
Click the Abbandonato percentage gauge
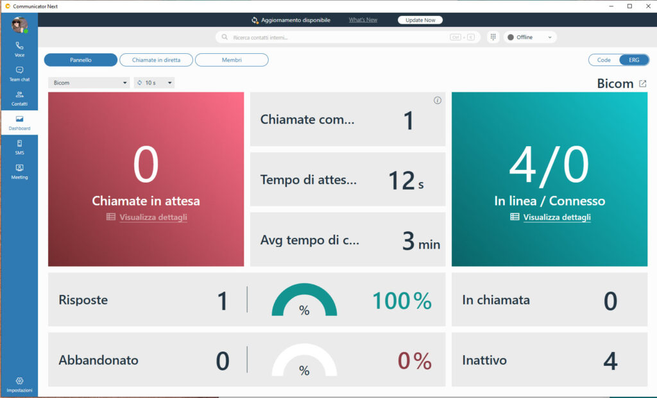(x=304, y=360)
